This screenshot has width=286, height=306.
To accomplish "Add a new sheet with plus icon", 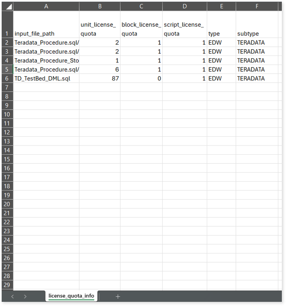I will point(118,296).
